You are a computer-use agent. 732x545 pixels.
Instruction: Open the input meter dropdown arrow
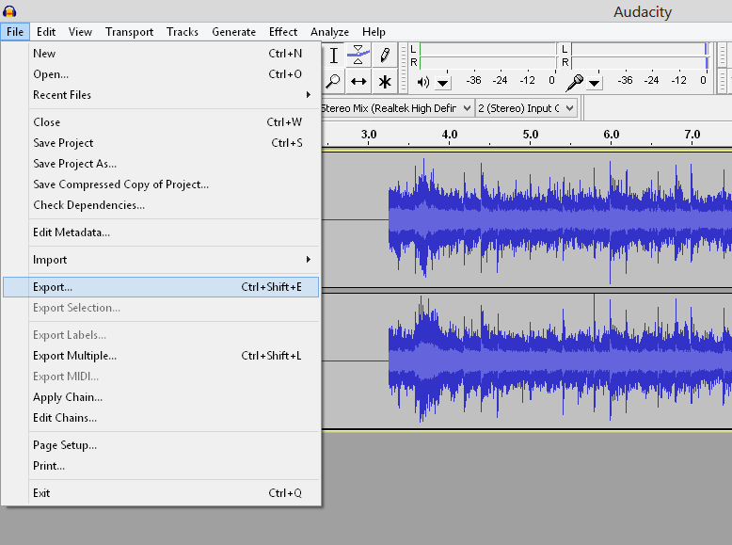(x=594, y=84)
